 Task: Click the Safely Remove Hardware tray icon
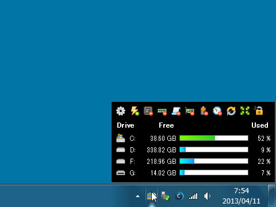165,196
